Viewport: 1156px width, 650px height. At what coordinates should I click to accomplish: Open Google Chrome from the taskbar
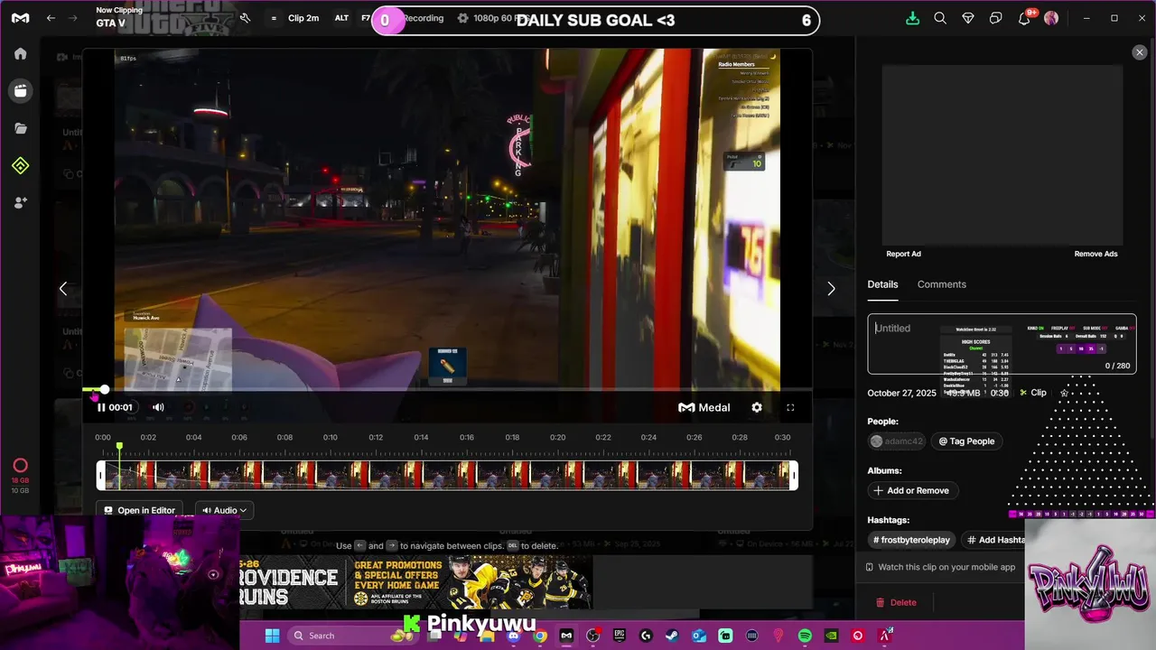[x=540, y=636]
